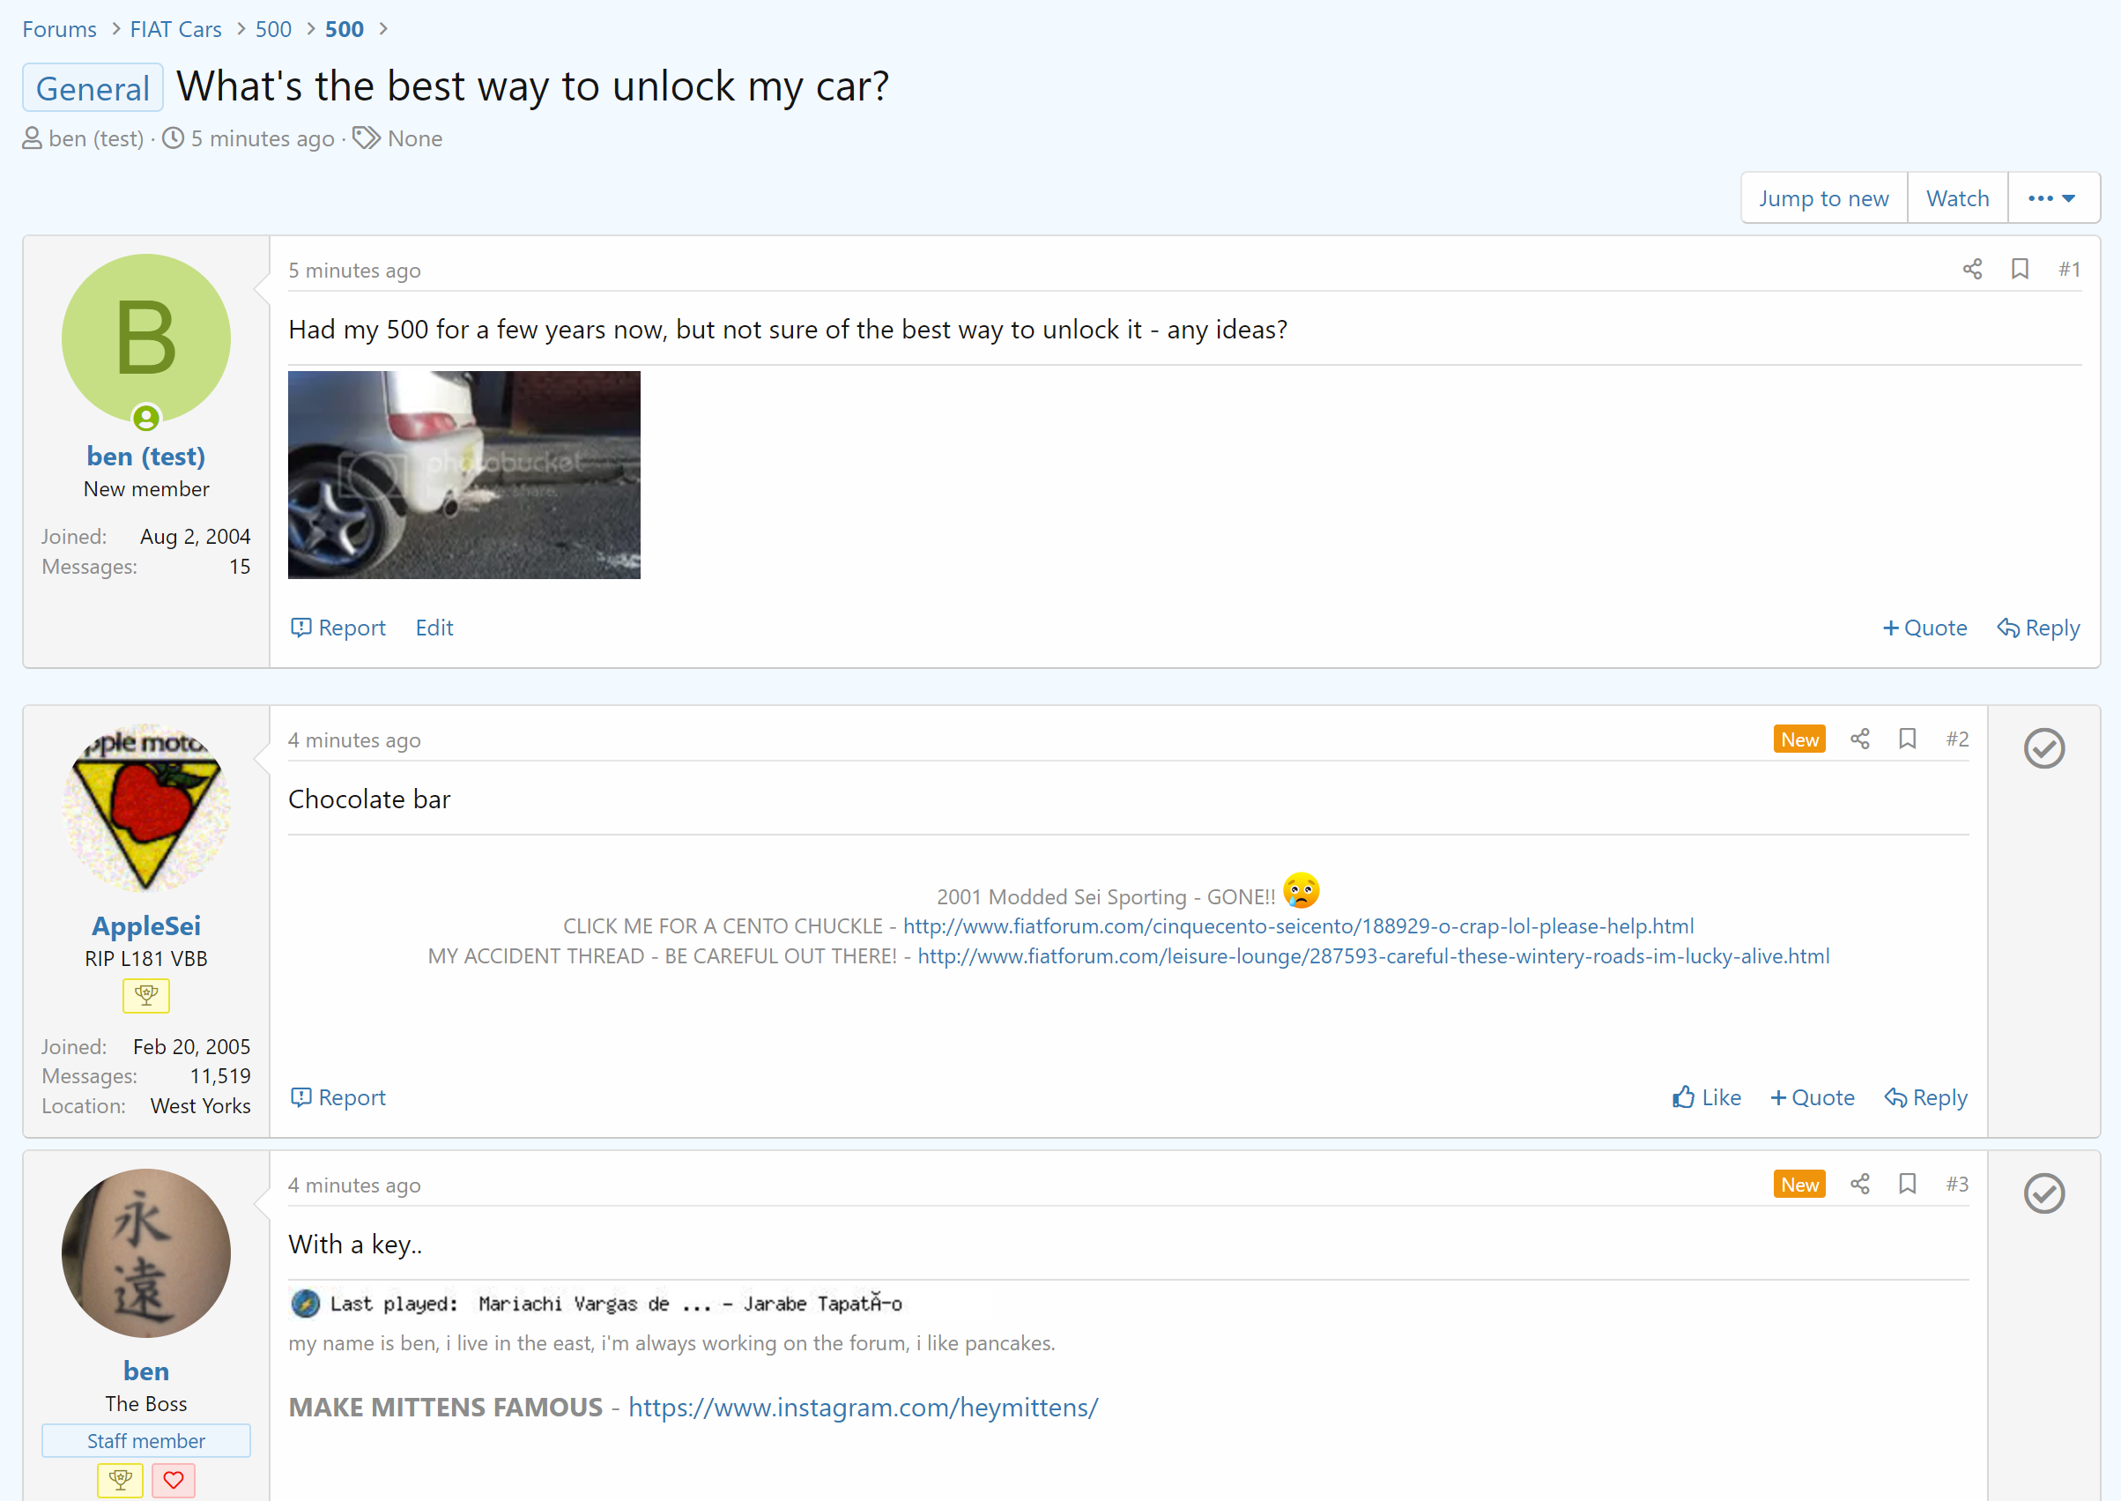Open the heymittens Instagram link

tap(863, 1407)
